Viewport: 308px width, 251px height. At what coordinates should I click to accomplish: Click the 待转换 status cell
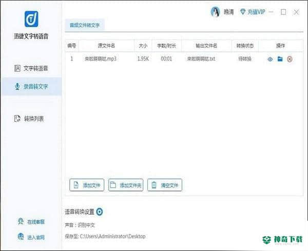[245, 59]
